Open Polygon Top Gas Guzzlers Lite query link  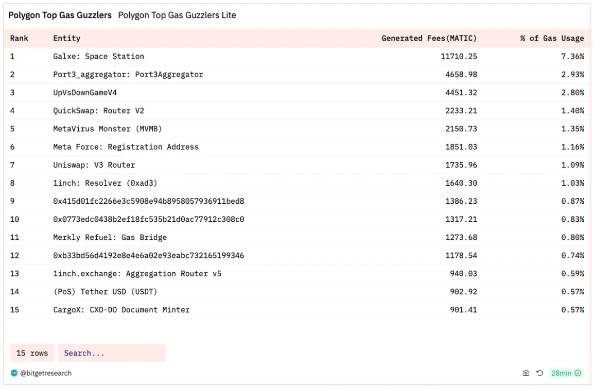(177, 15)
